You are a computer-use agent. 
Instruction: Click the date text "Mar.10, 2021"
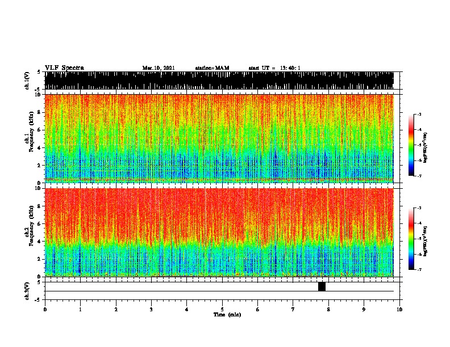pos(159,68)
